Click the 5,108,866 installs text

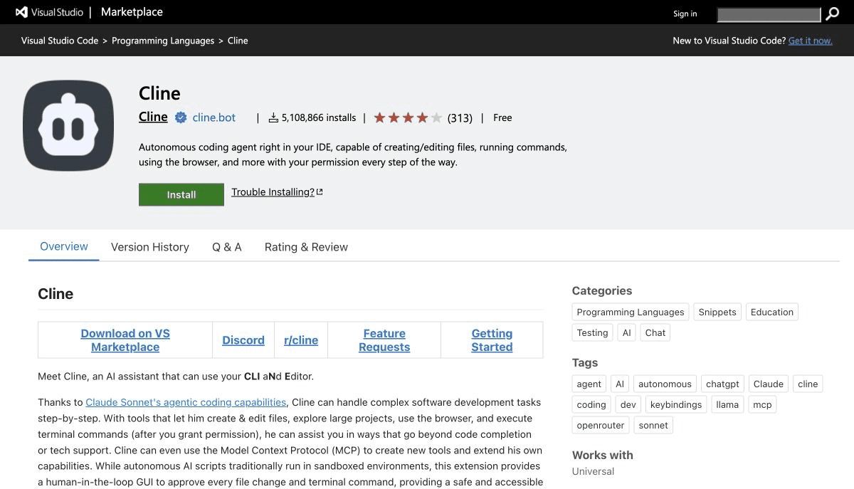tap(318, 118)
